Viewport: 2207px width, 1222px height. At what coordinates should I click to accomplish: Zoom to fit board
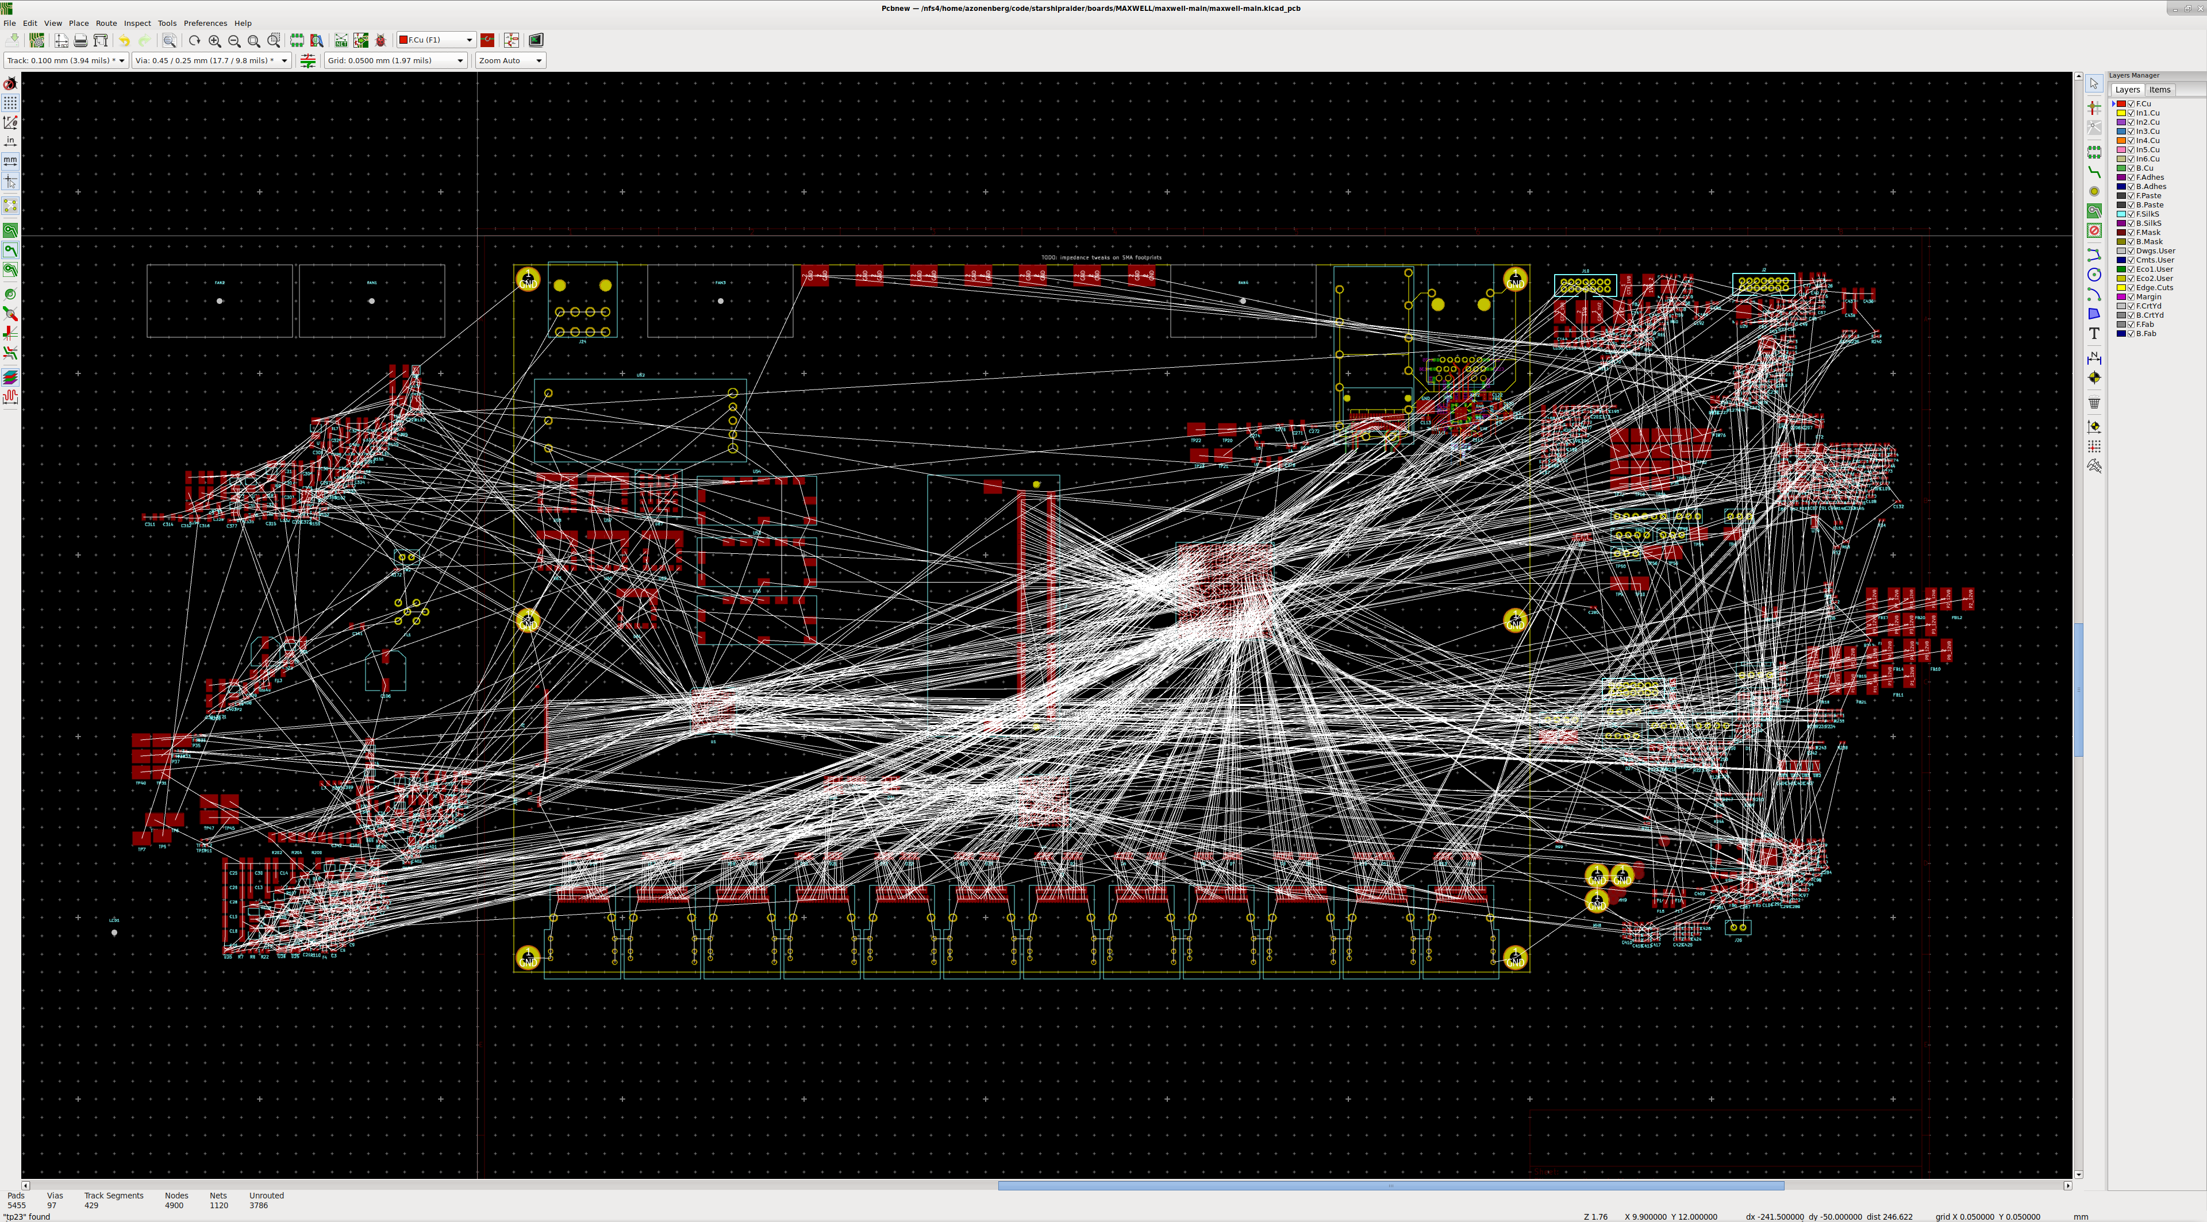click(x=253, y=40)
